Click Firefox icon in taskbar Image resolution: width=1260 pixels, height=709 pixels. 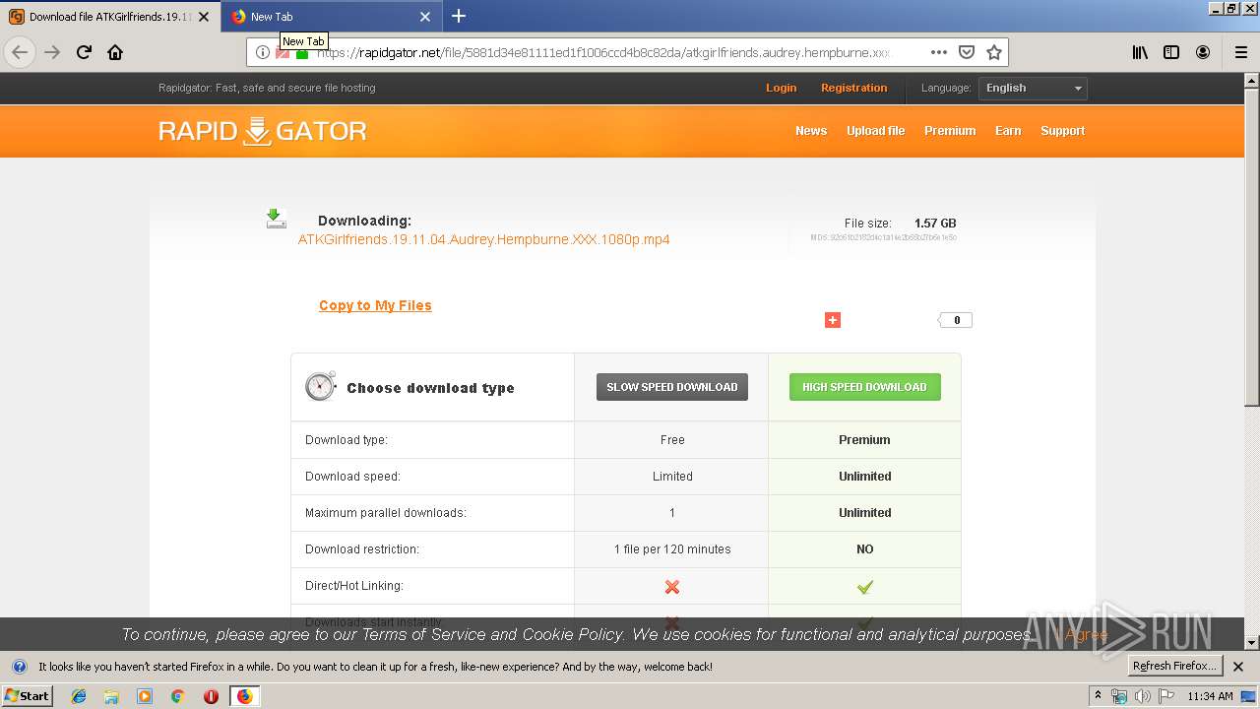click(x=244, y=695)
